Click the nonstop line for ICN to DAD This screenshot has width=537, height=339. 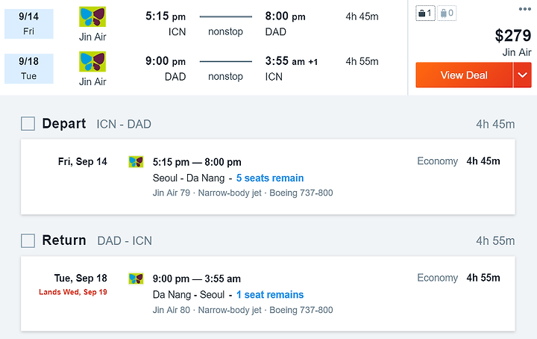click(226, 16)
